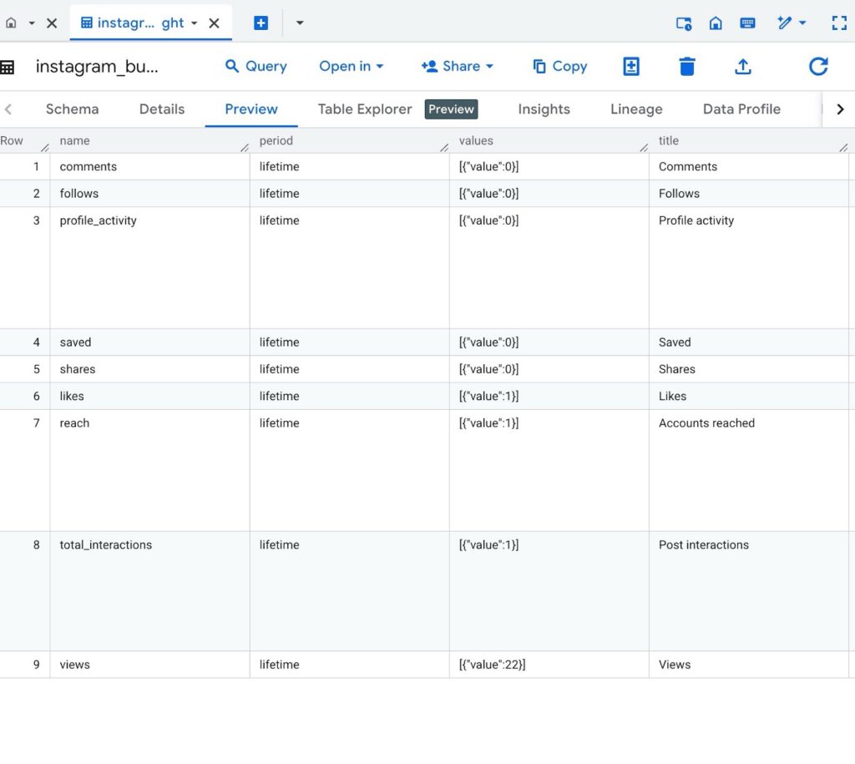Viewport: 855px width, 764px height.
Task: Open the magic pen tool dropdown
Action: click(x=791, y=23)
